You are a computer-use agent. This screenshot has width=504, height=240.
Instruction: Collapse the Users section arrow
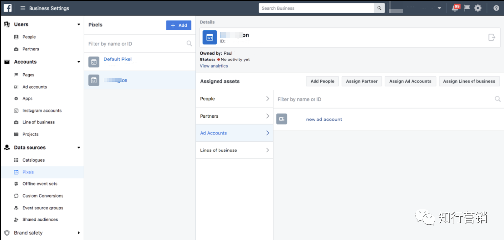coord(79,25)
